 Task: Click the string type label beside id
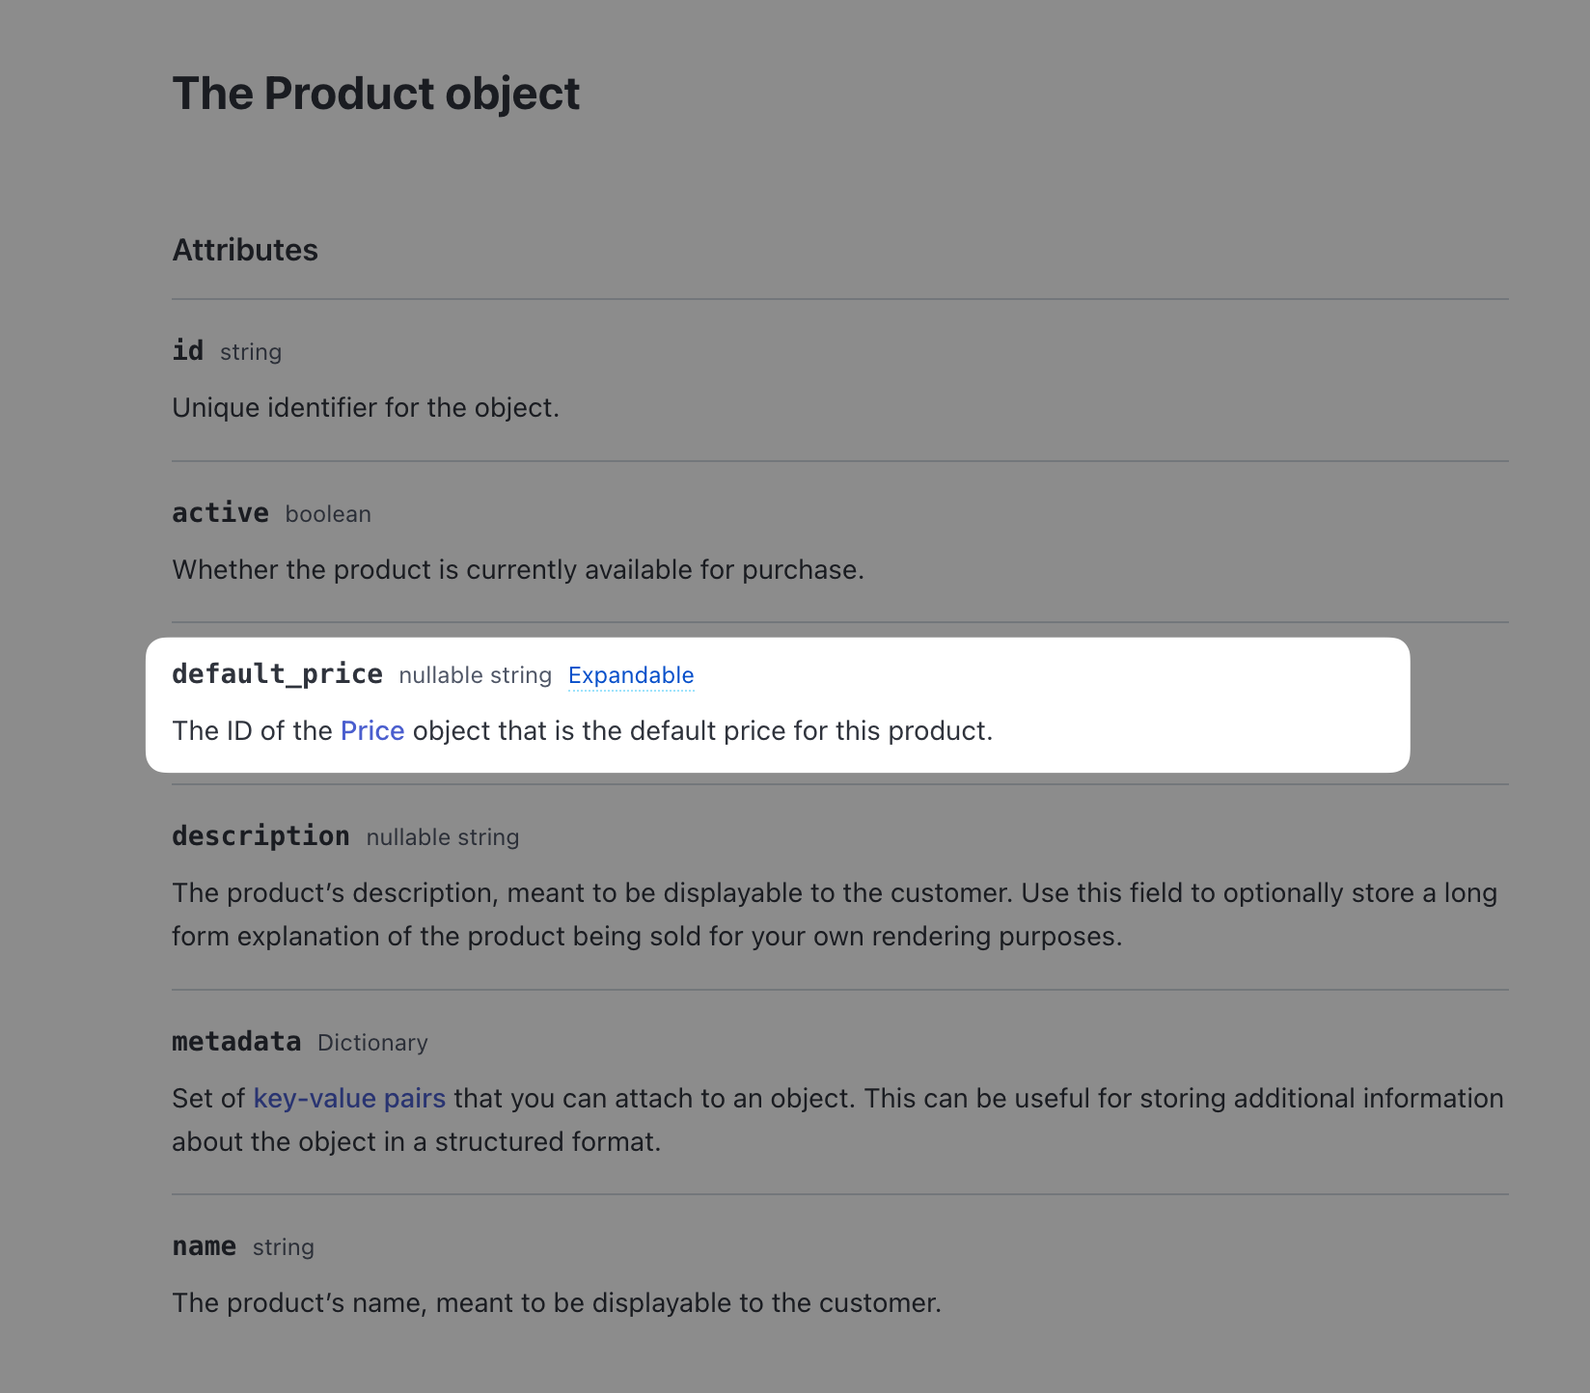[x=250, y=352]
